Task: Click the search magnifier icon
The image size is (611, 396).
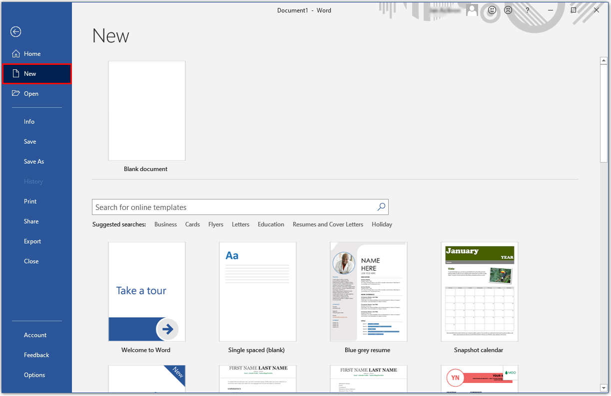Action: click(381, 207)
